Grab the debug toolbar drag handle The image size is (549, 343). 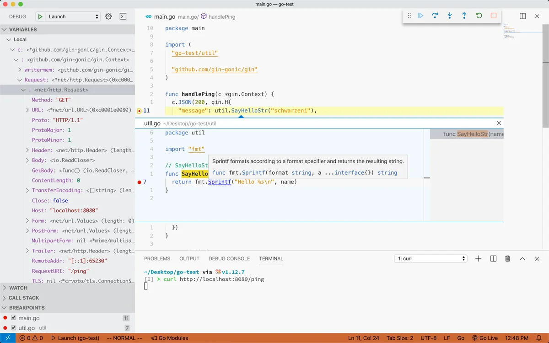409,16
